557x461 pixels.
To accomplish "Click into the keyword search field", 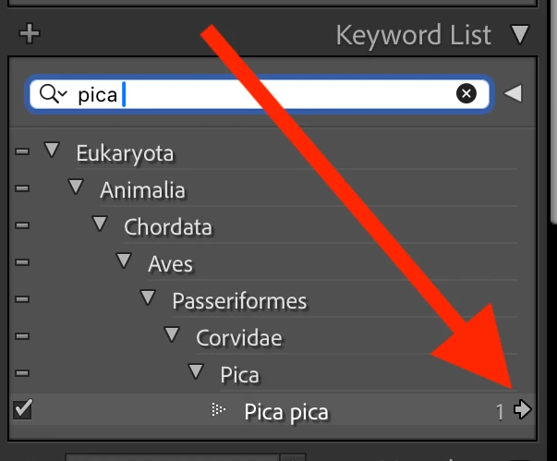I will pos(277,93).
